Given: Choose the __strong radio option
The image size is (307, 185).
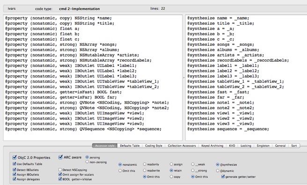Looking at the screenshot, I should pos(193,171).
